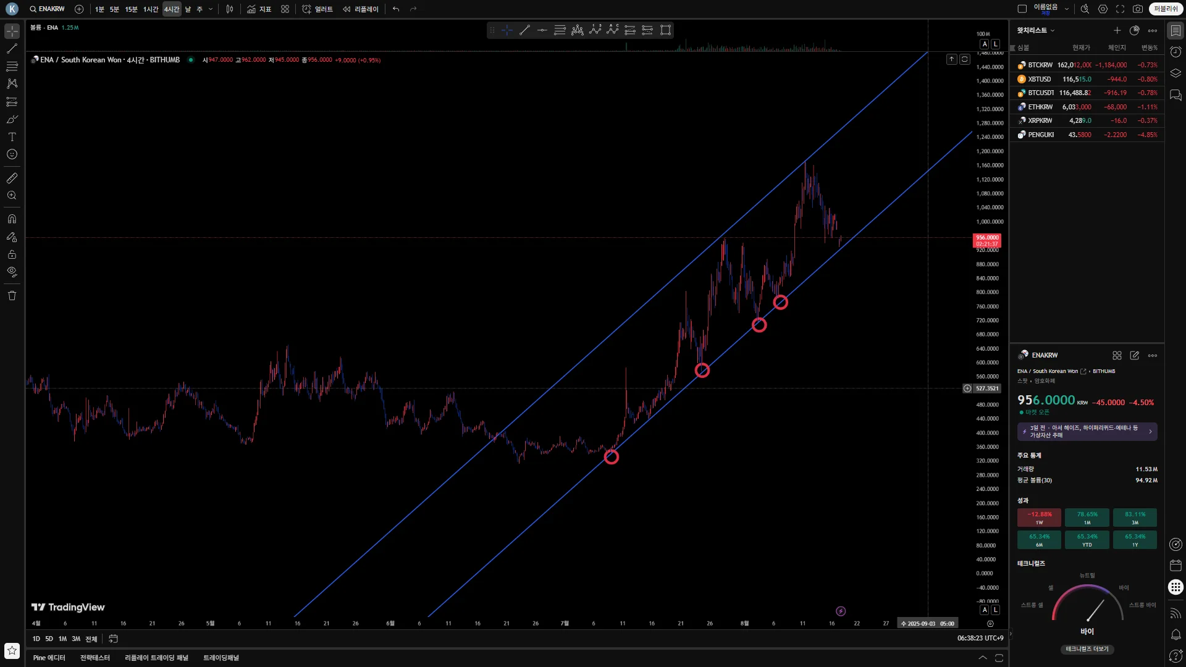Open the chart style candlestick dropdown
This screenshot has width=1186, height=667.
[x=230, y=9]
